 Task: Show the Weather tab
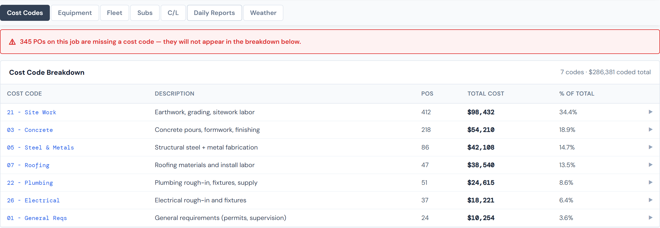(263, 13)
